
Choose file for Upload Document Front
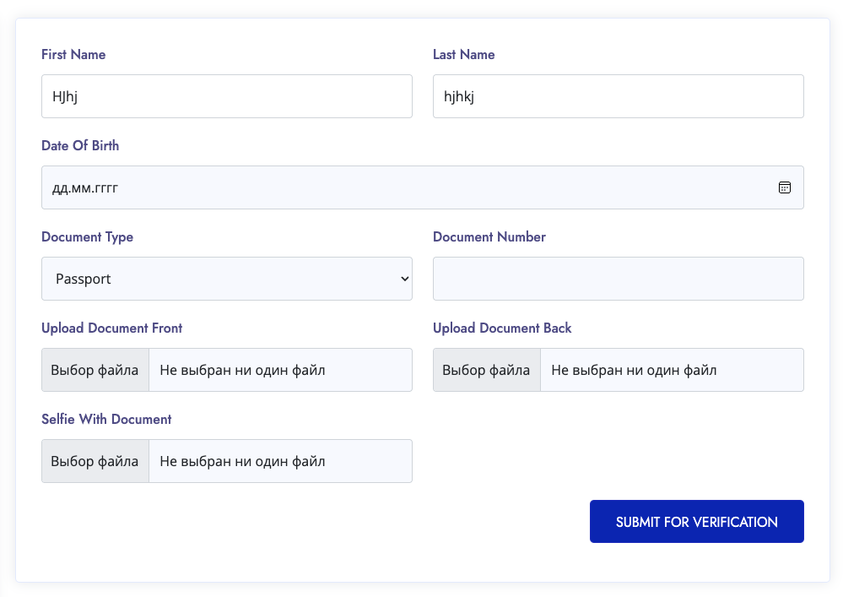point(95,370)
